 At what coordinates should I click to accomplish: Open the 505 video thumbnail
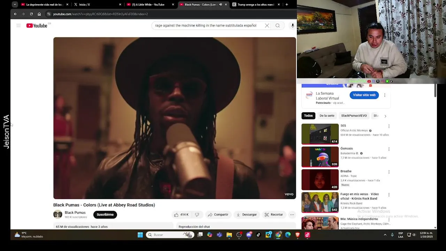click(x=320, y=134)
